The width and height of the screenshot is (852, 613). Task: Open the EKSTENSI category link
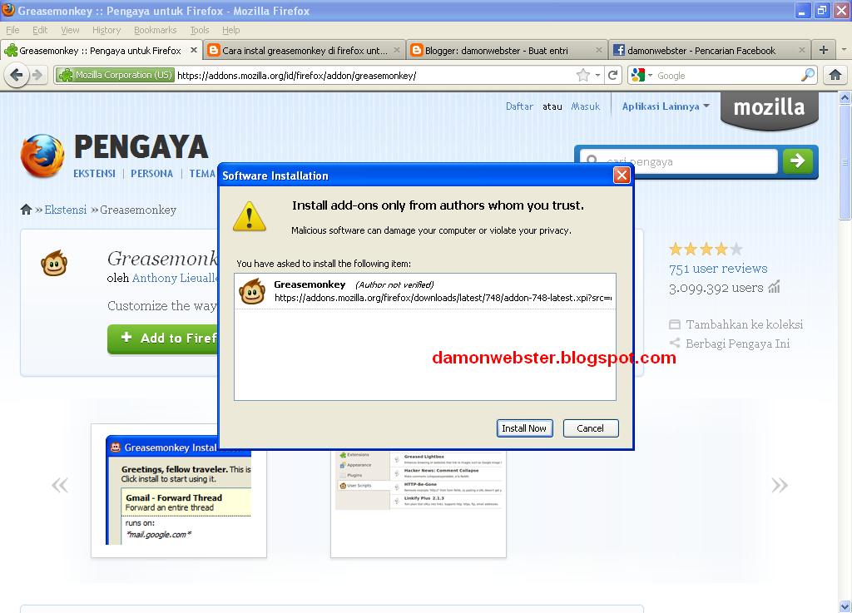tap(95, 174)
